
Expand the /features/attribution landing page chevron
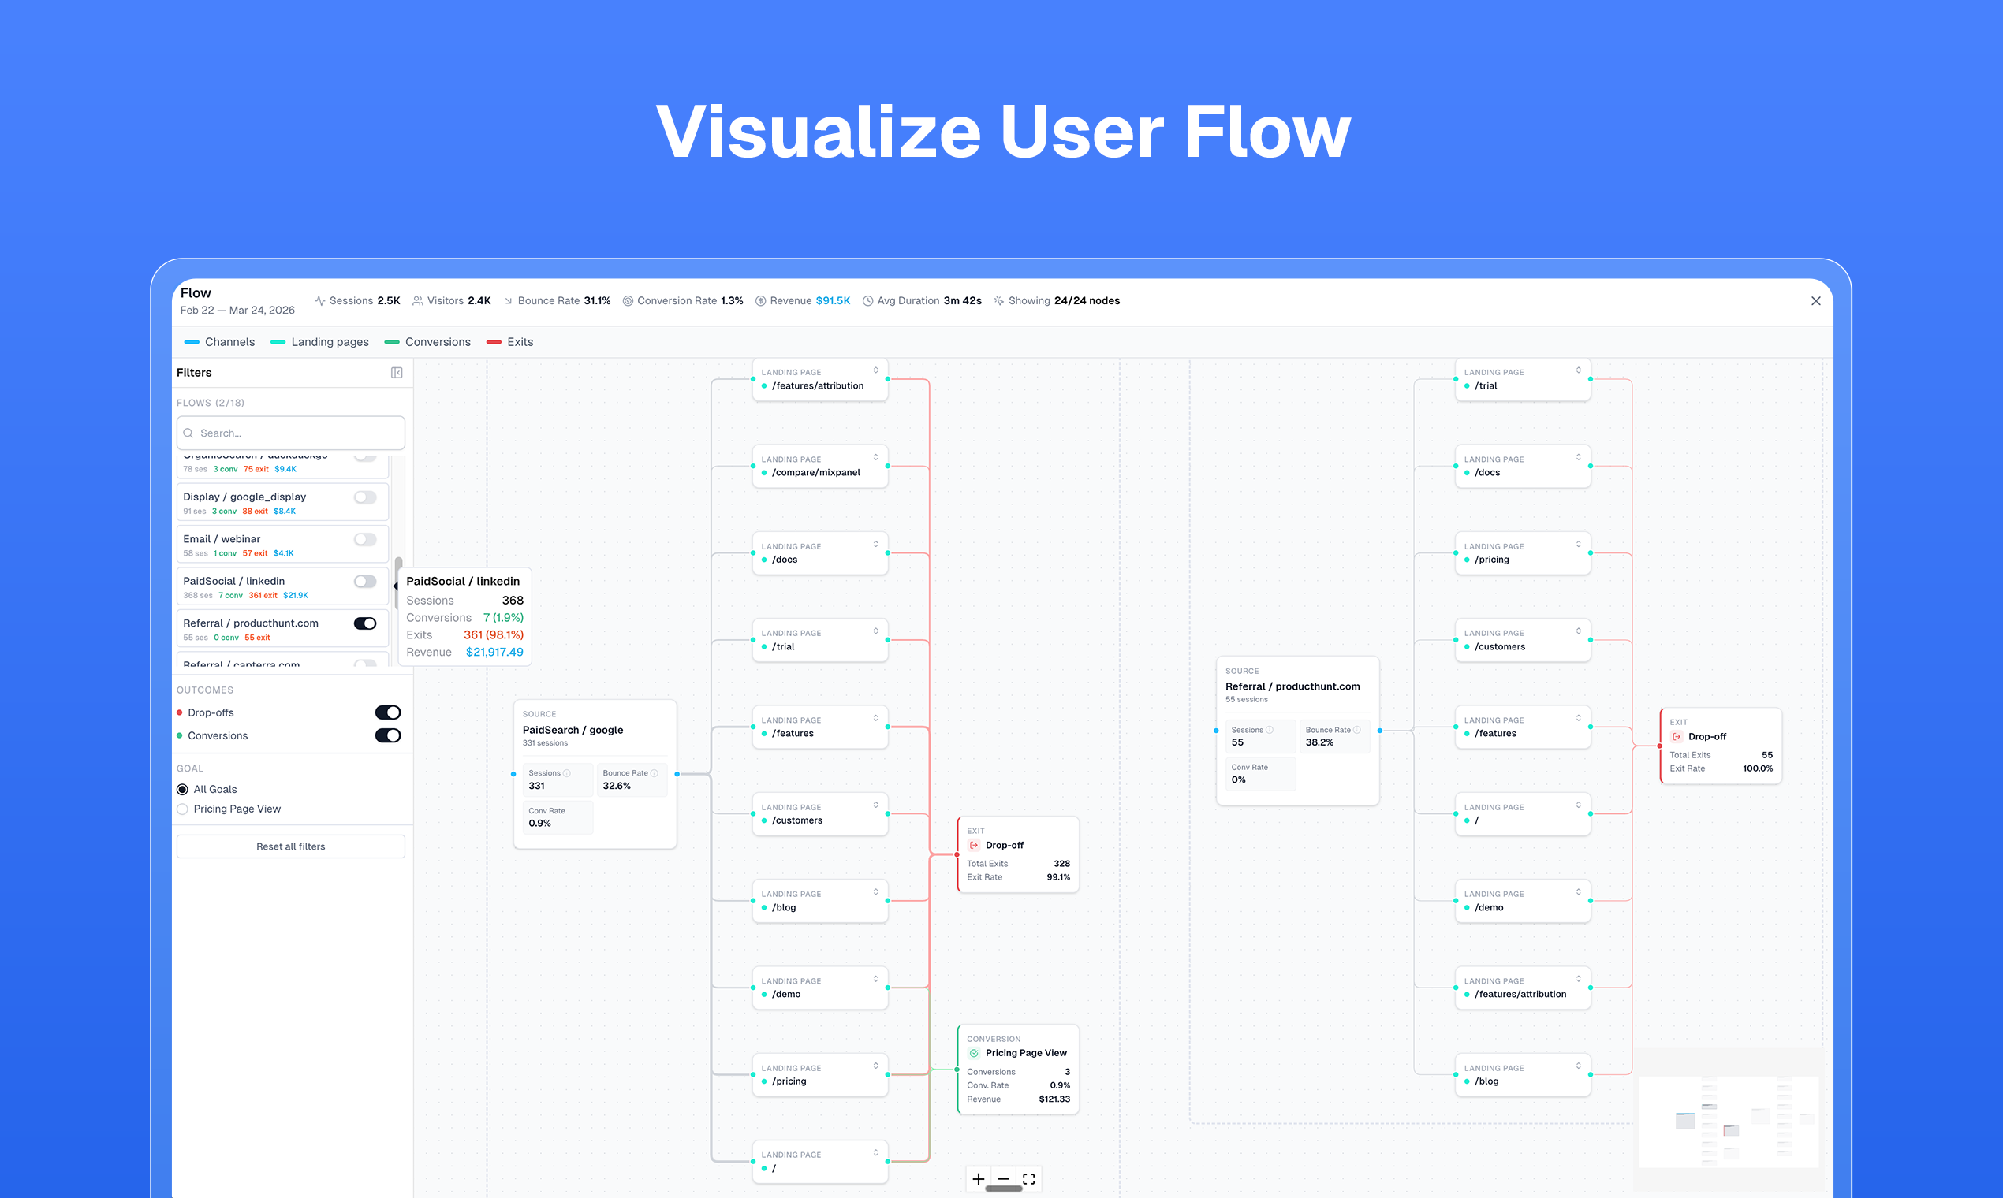coord(875,370)
